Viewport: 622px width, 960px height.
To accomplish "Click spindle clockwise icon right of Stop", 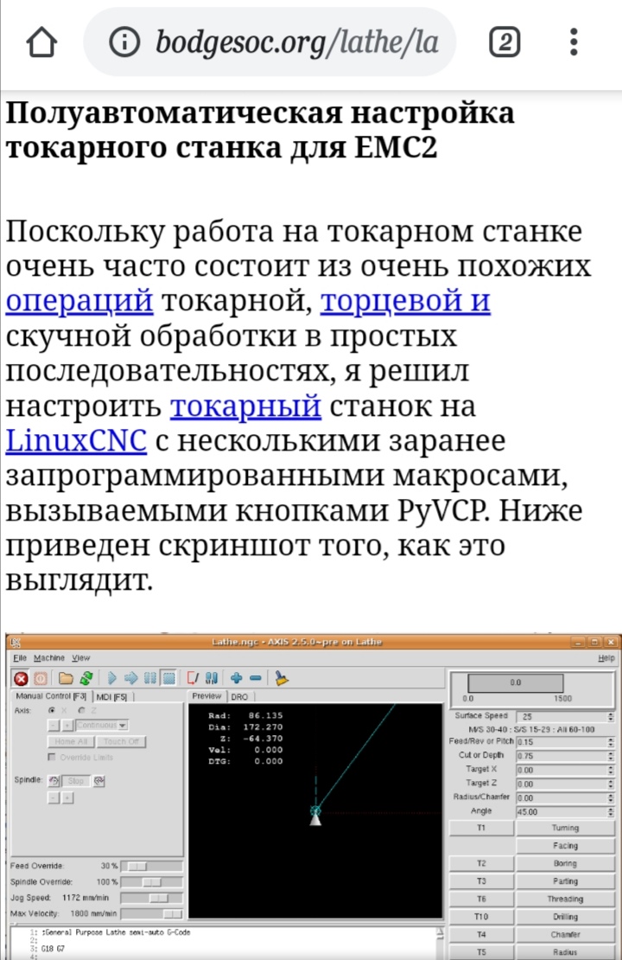I will (98, 781).
